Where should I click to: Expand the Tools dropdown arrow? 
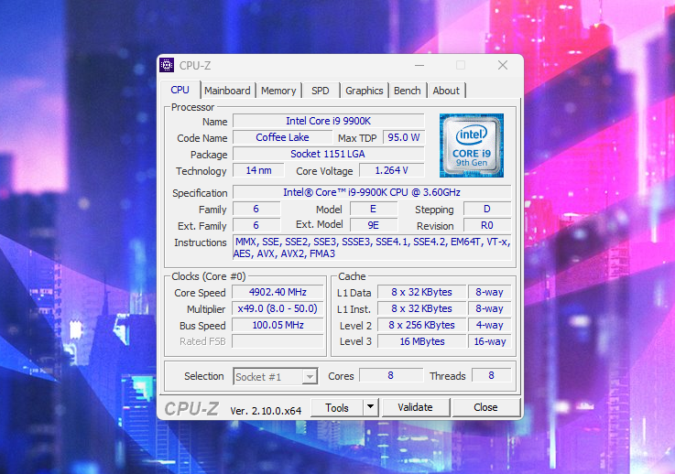(x=370, y=407)
